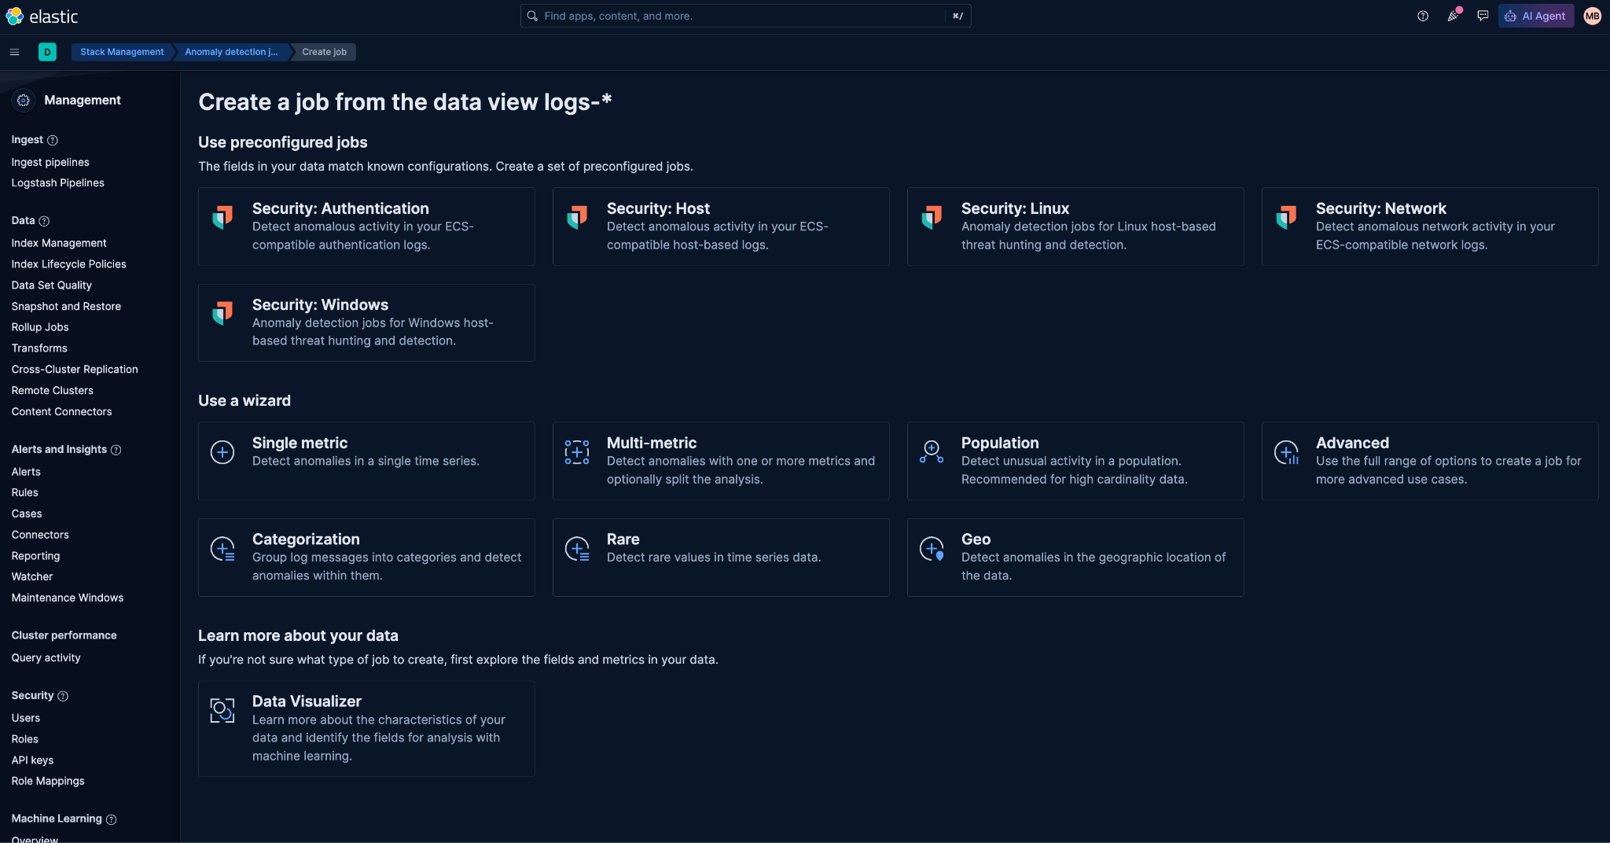1610x843 pixels.
Task: Select the Advanced wizard title
Action: [x=1352, y=443]
